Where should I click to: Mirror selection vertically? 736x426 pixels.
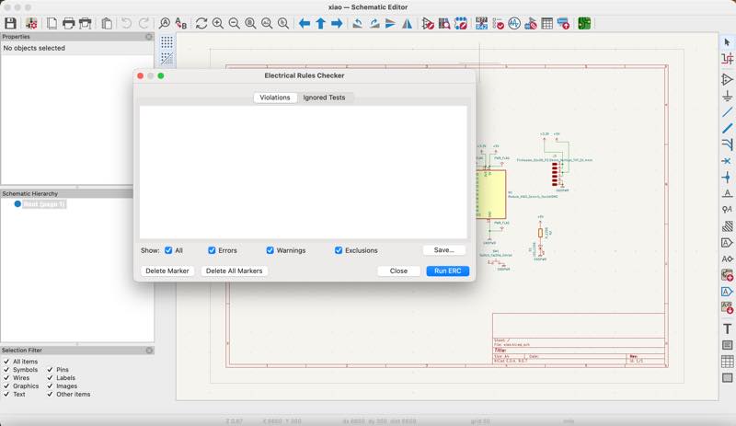coord(390,23)
